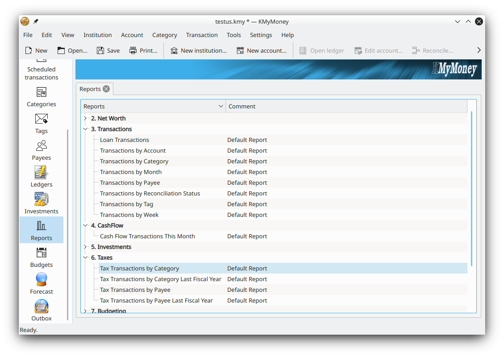Viewport: 504px width, 357px height.
Task: Click the Save toolbar button
Action: pyautogui.click(x=108, y=50)
